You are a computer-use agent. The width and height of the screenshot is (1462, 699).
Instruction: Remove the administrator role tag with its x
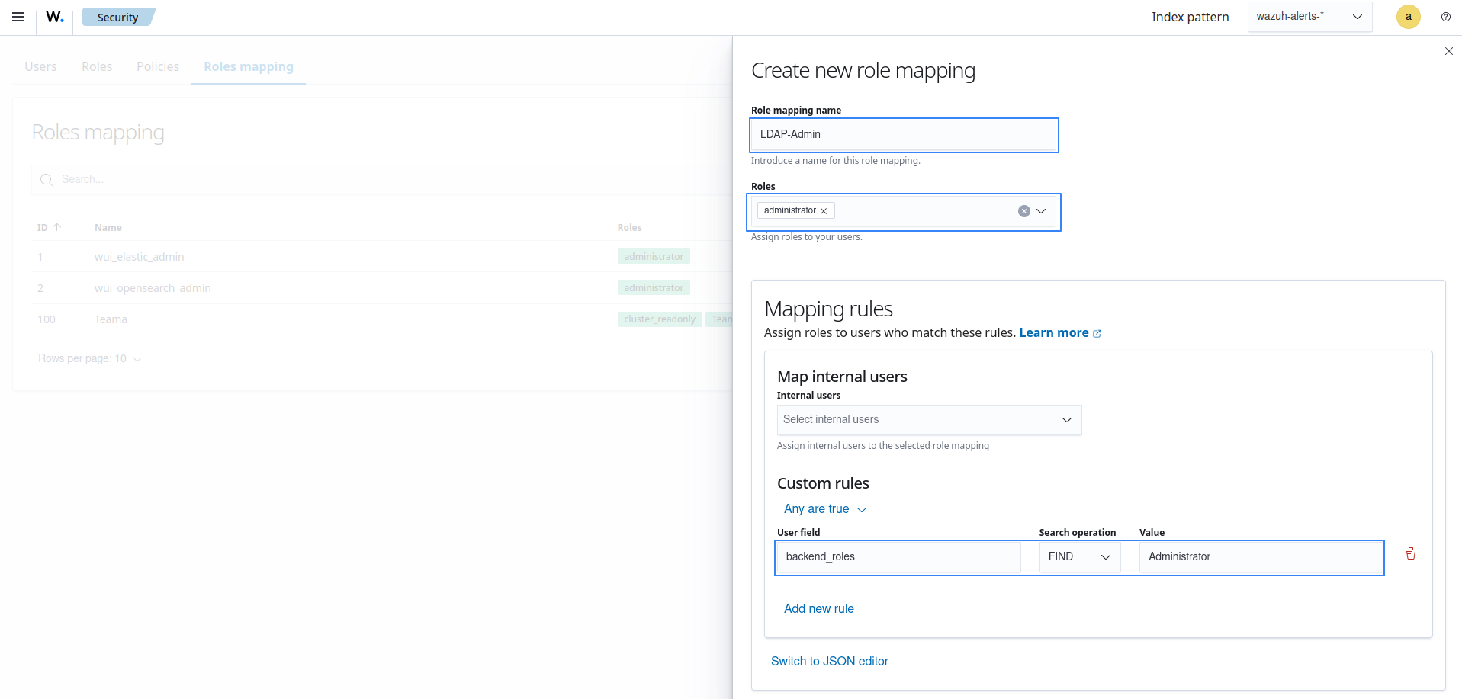coord(824,210)
